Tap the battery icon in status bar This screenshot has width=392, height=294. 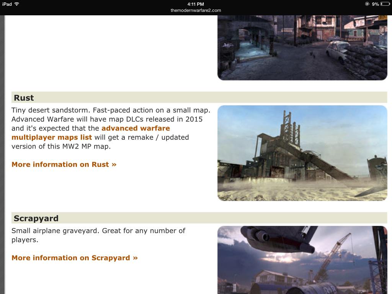(x=385, y=4)
